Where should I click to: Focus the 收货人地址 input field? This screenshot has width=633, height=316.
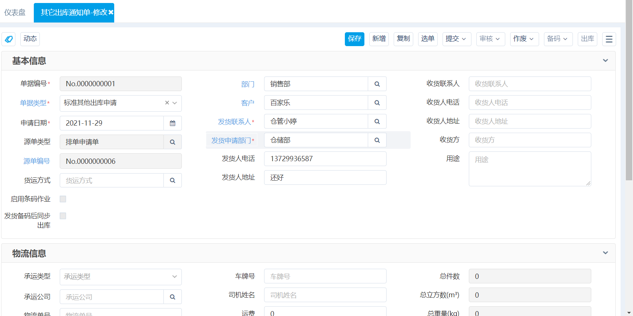click(x=530, y=121)
